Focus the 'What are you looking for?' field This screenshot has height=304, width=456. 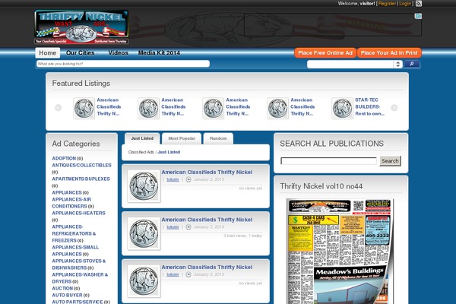point(123,64)
